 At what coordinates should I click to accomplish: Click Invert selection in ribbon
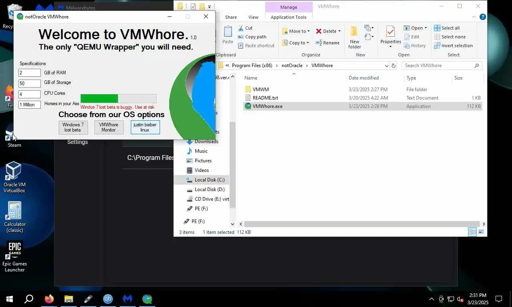453,46
